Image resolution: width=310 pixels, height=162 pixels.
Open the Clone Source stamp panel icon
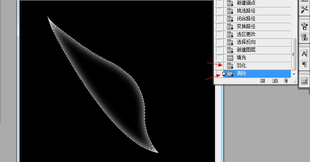coord(305,37)
